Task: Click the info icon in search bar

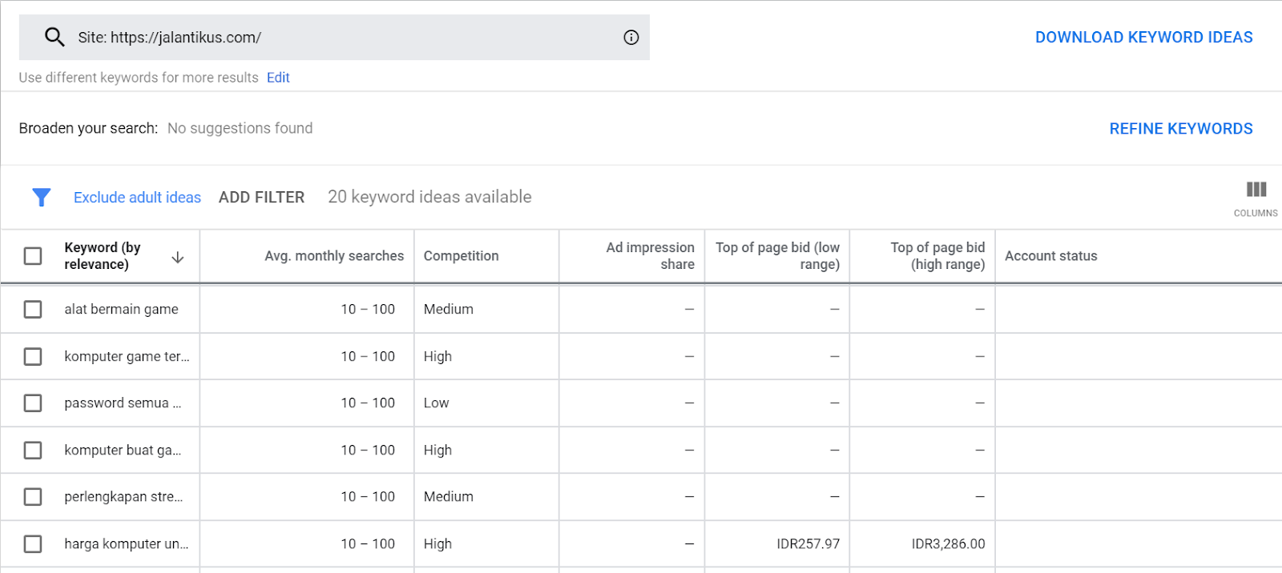Action: coord(631,38)
